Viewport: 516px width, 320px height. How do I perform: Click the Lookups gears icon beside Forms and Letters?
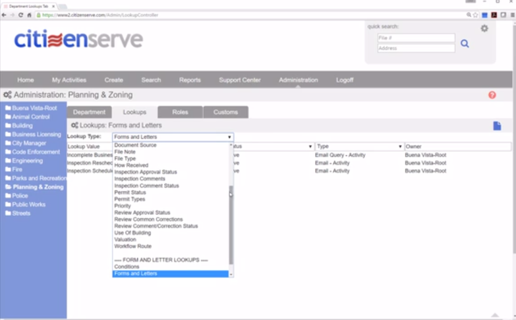coord(74,125)
